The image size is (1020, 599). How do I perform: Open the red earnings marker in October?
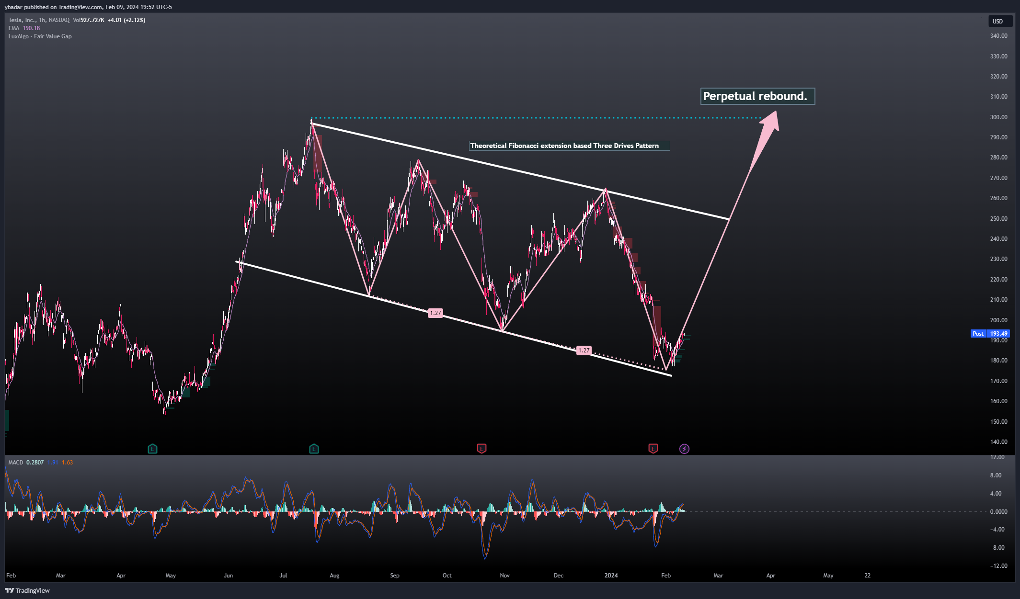click(x=481, y=449)
